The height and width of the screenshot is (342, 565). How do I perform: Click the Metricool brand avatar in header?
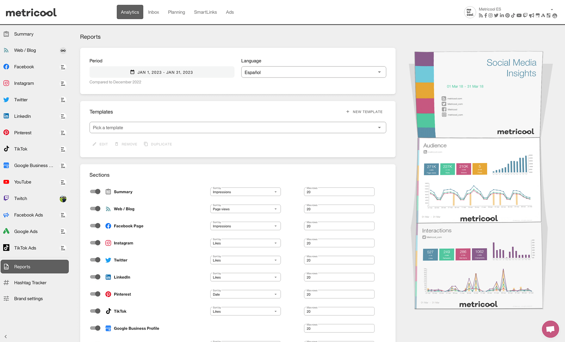pos(470,12)
